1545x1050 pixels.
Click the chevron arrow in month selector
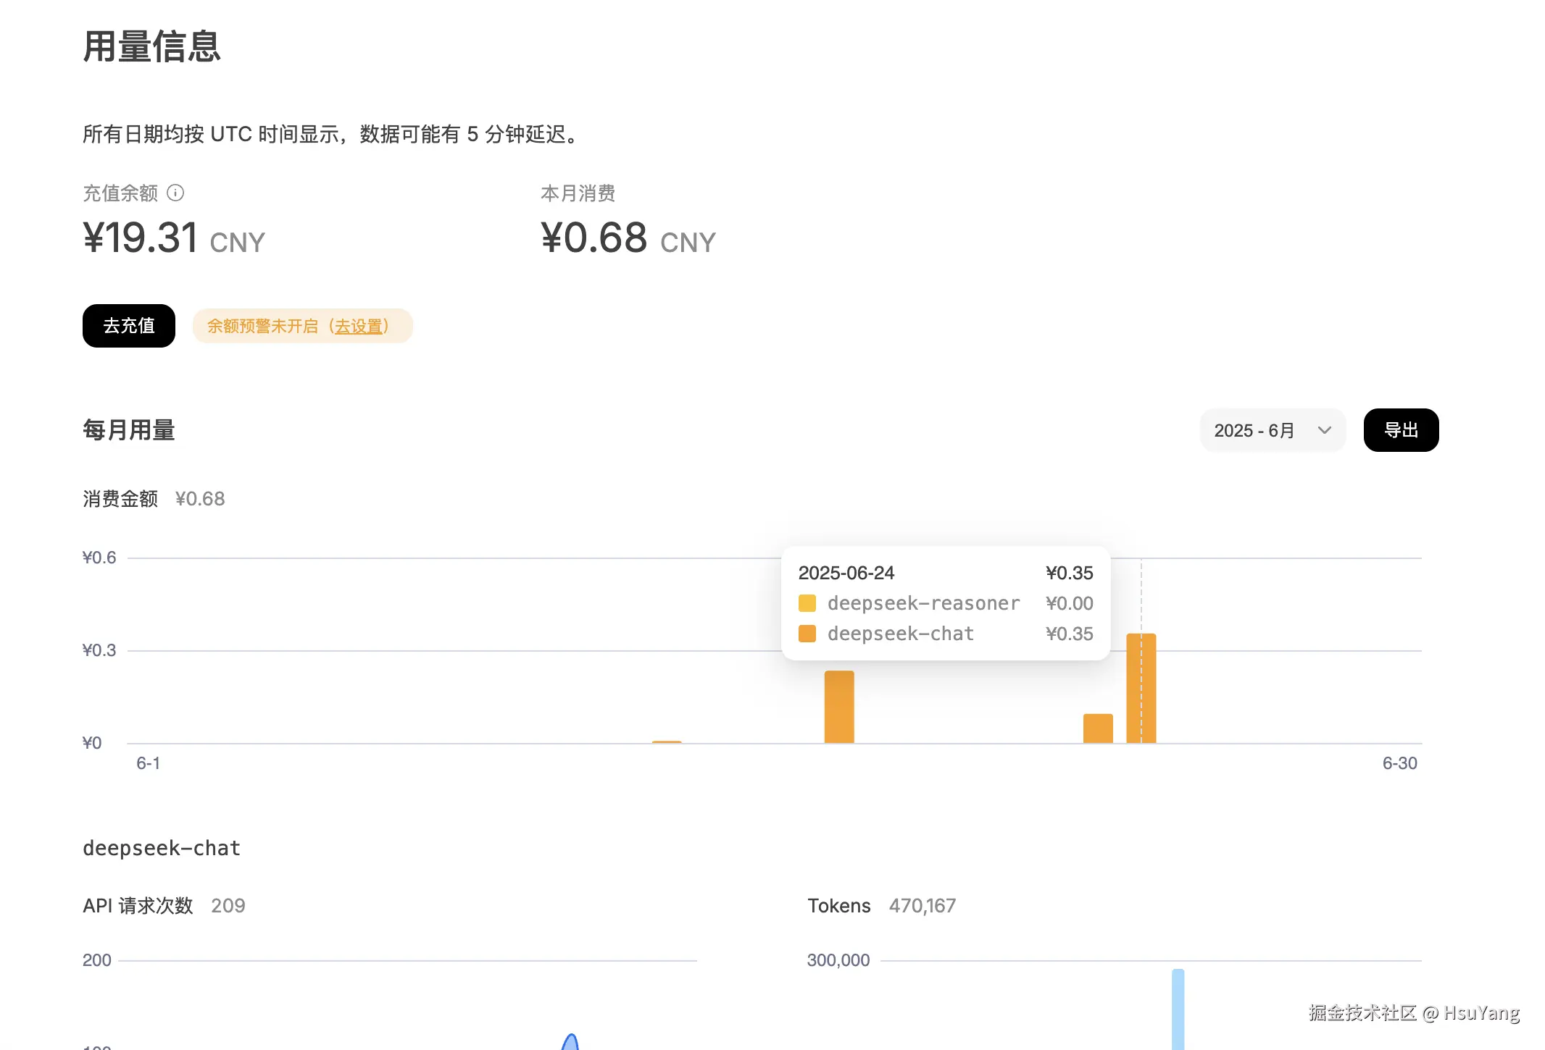click(1324, 430)
